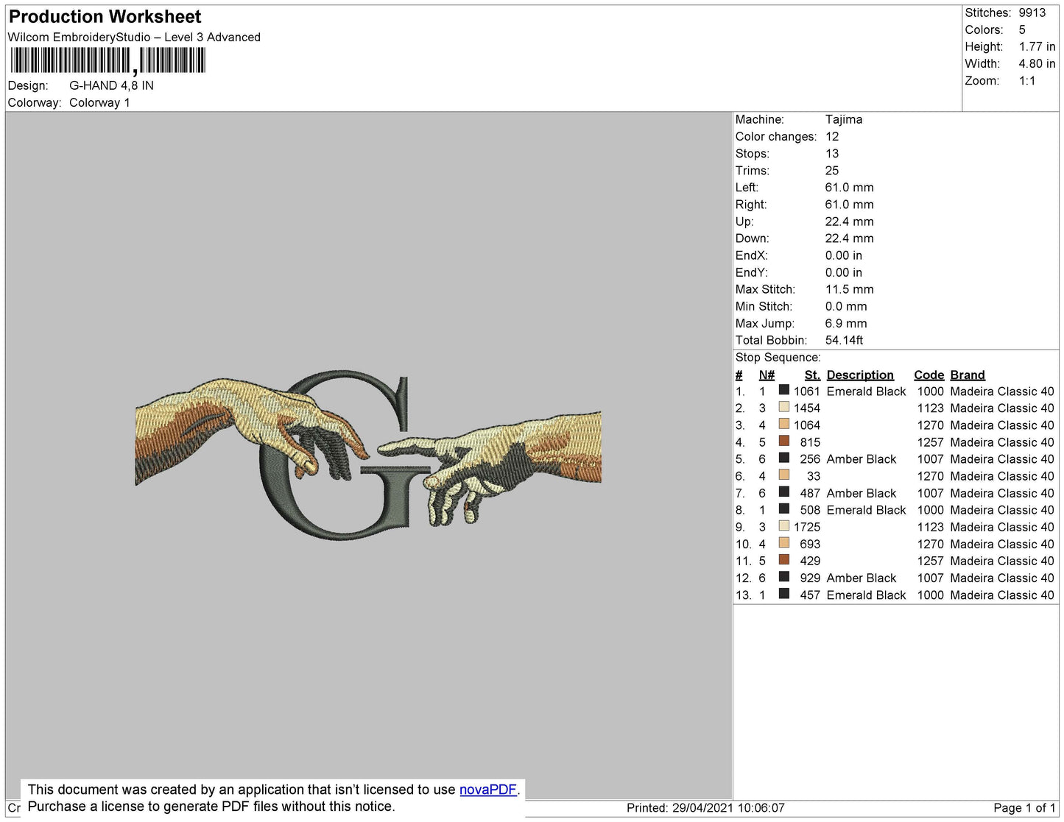Image resolution: width=1064 pixels, height=822 pixels.
Task: Click the 'N#' column header
Action: 767,375
